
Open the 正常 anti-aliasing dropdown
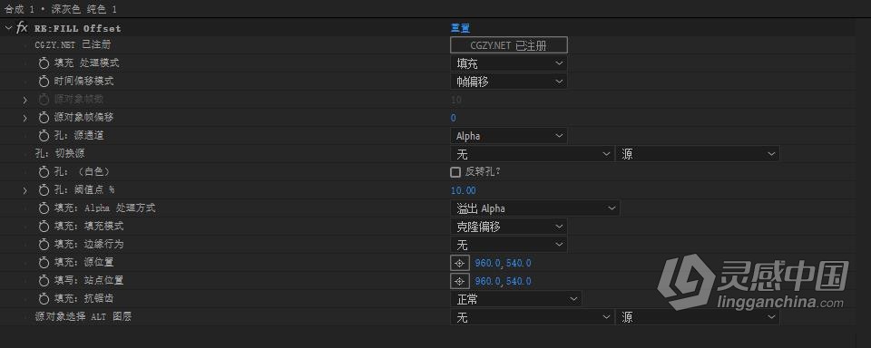[515, 299]
